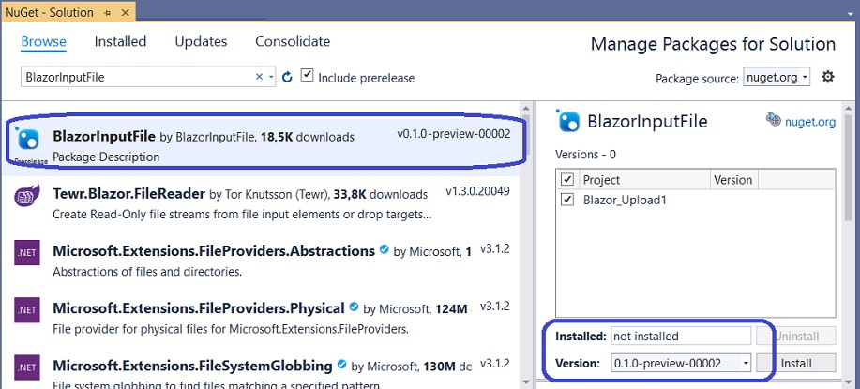Click BlazorInputFile package icon in results list
860x389 pixels.
[x=27, y=140]
